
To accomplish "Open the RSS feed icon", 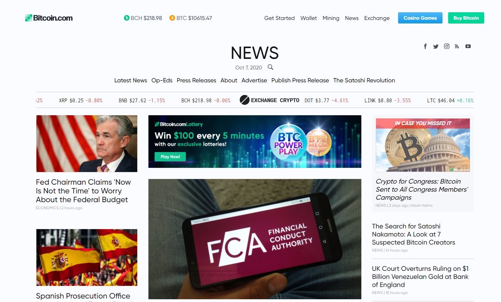I will [457, 46].
